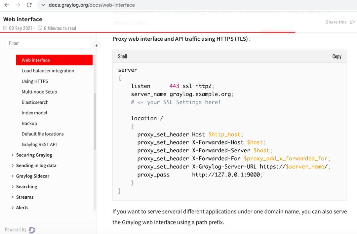Collapse the sidebar with the arrow button
357x234 pixels.
[97, 46]
